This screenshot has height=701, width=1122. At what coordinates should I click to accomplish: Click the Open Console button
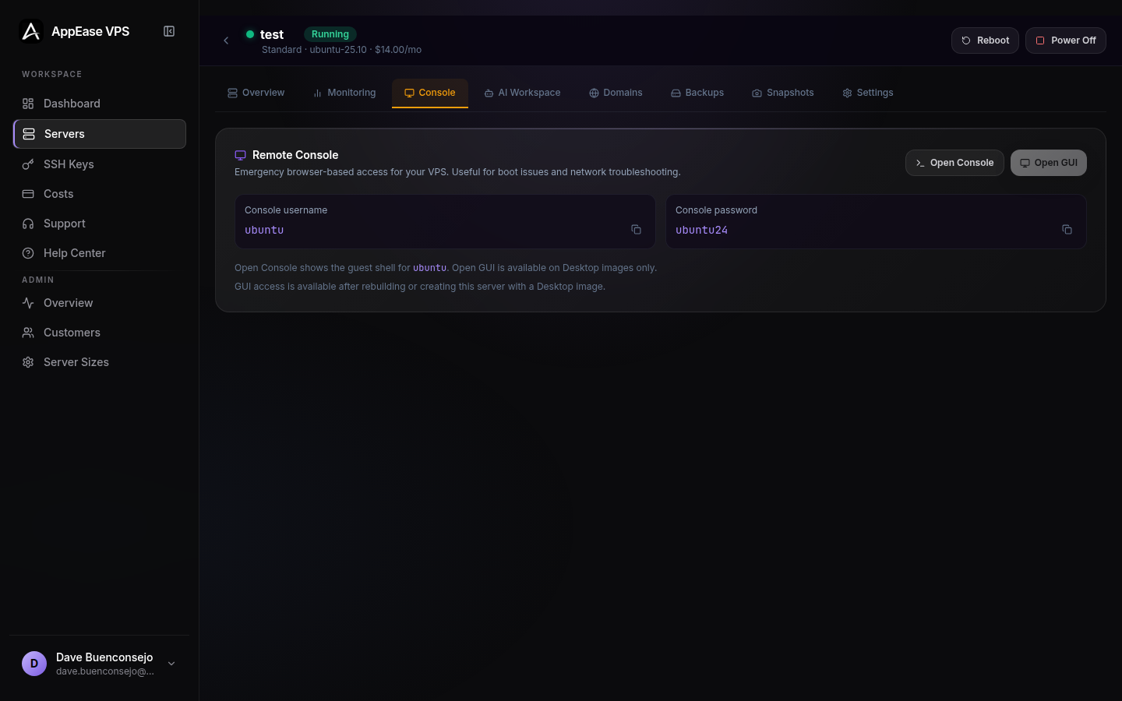[954, 163]
